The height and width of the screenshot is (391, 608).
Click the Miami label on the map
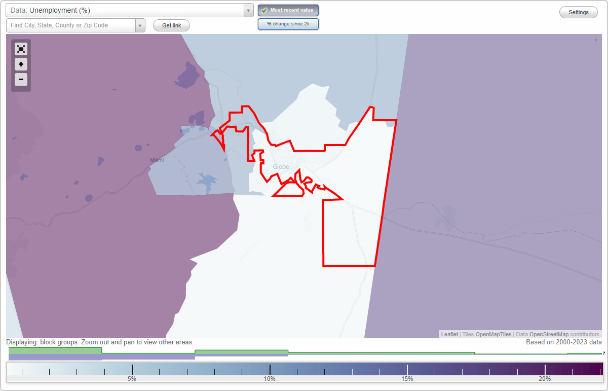point(157,160)
